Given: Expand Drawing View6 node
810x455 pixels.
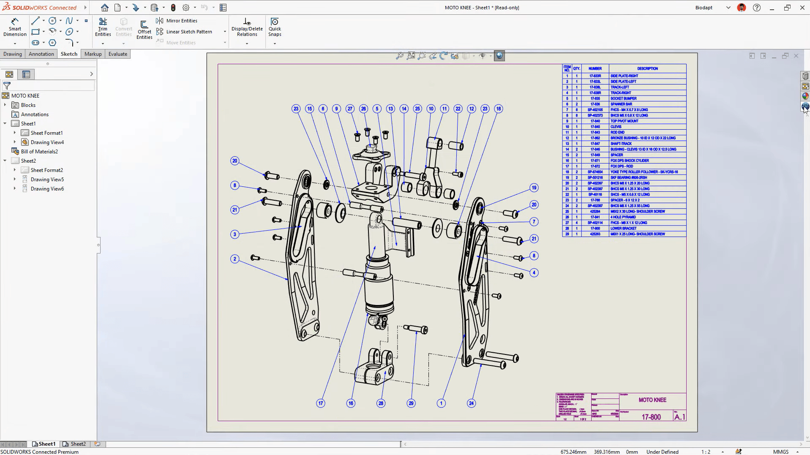Looking at the screenshot, I should 15,189.
